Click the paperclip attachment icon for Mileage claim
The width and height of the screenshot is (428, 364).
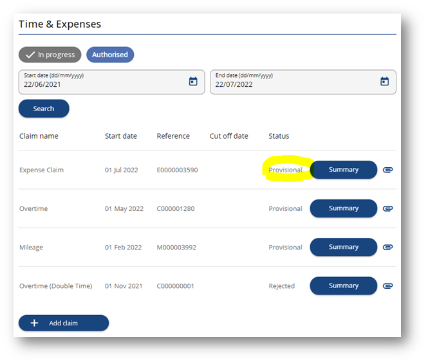pos(387,248)
